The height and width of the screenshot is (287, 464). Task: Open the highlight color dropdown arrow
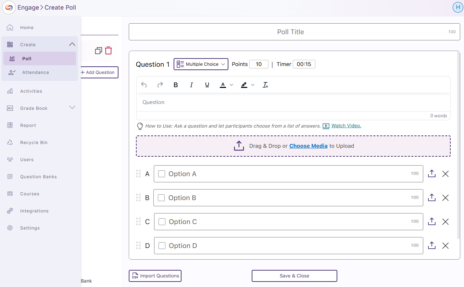(x=253, y=85)
